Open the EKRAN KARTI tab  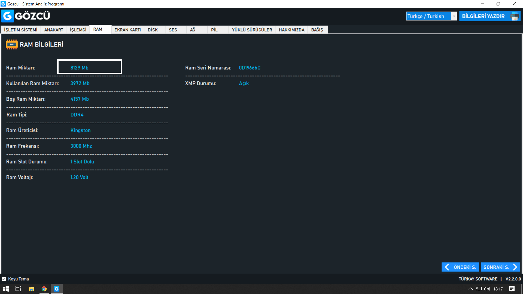127,30
